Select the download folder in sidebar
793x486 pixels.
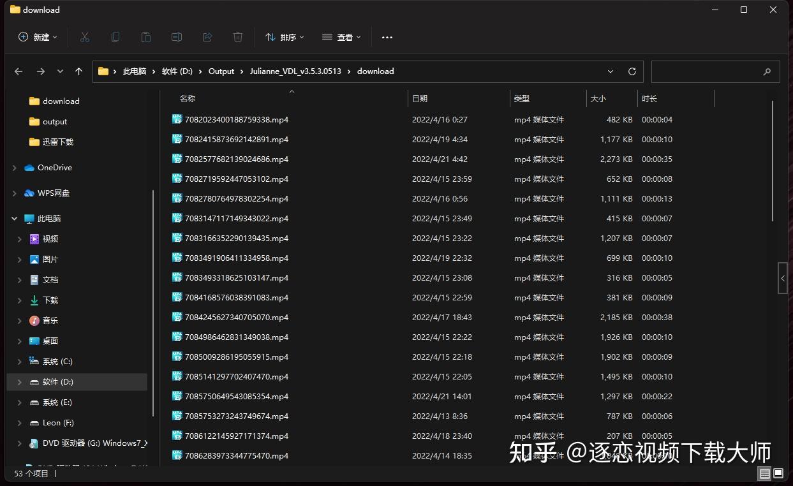click(61, 101)
